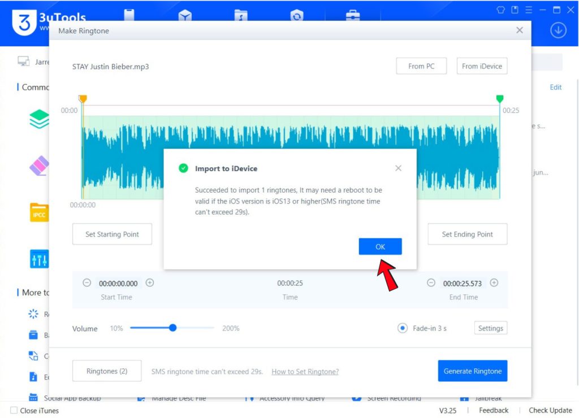Close the Import to iDevice dialog
Image resolution: width=579 pixels, height=418 pixels.
398,168
